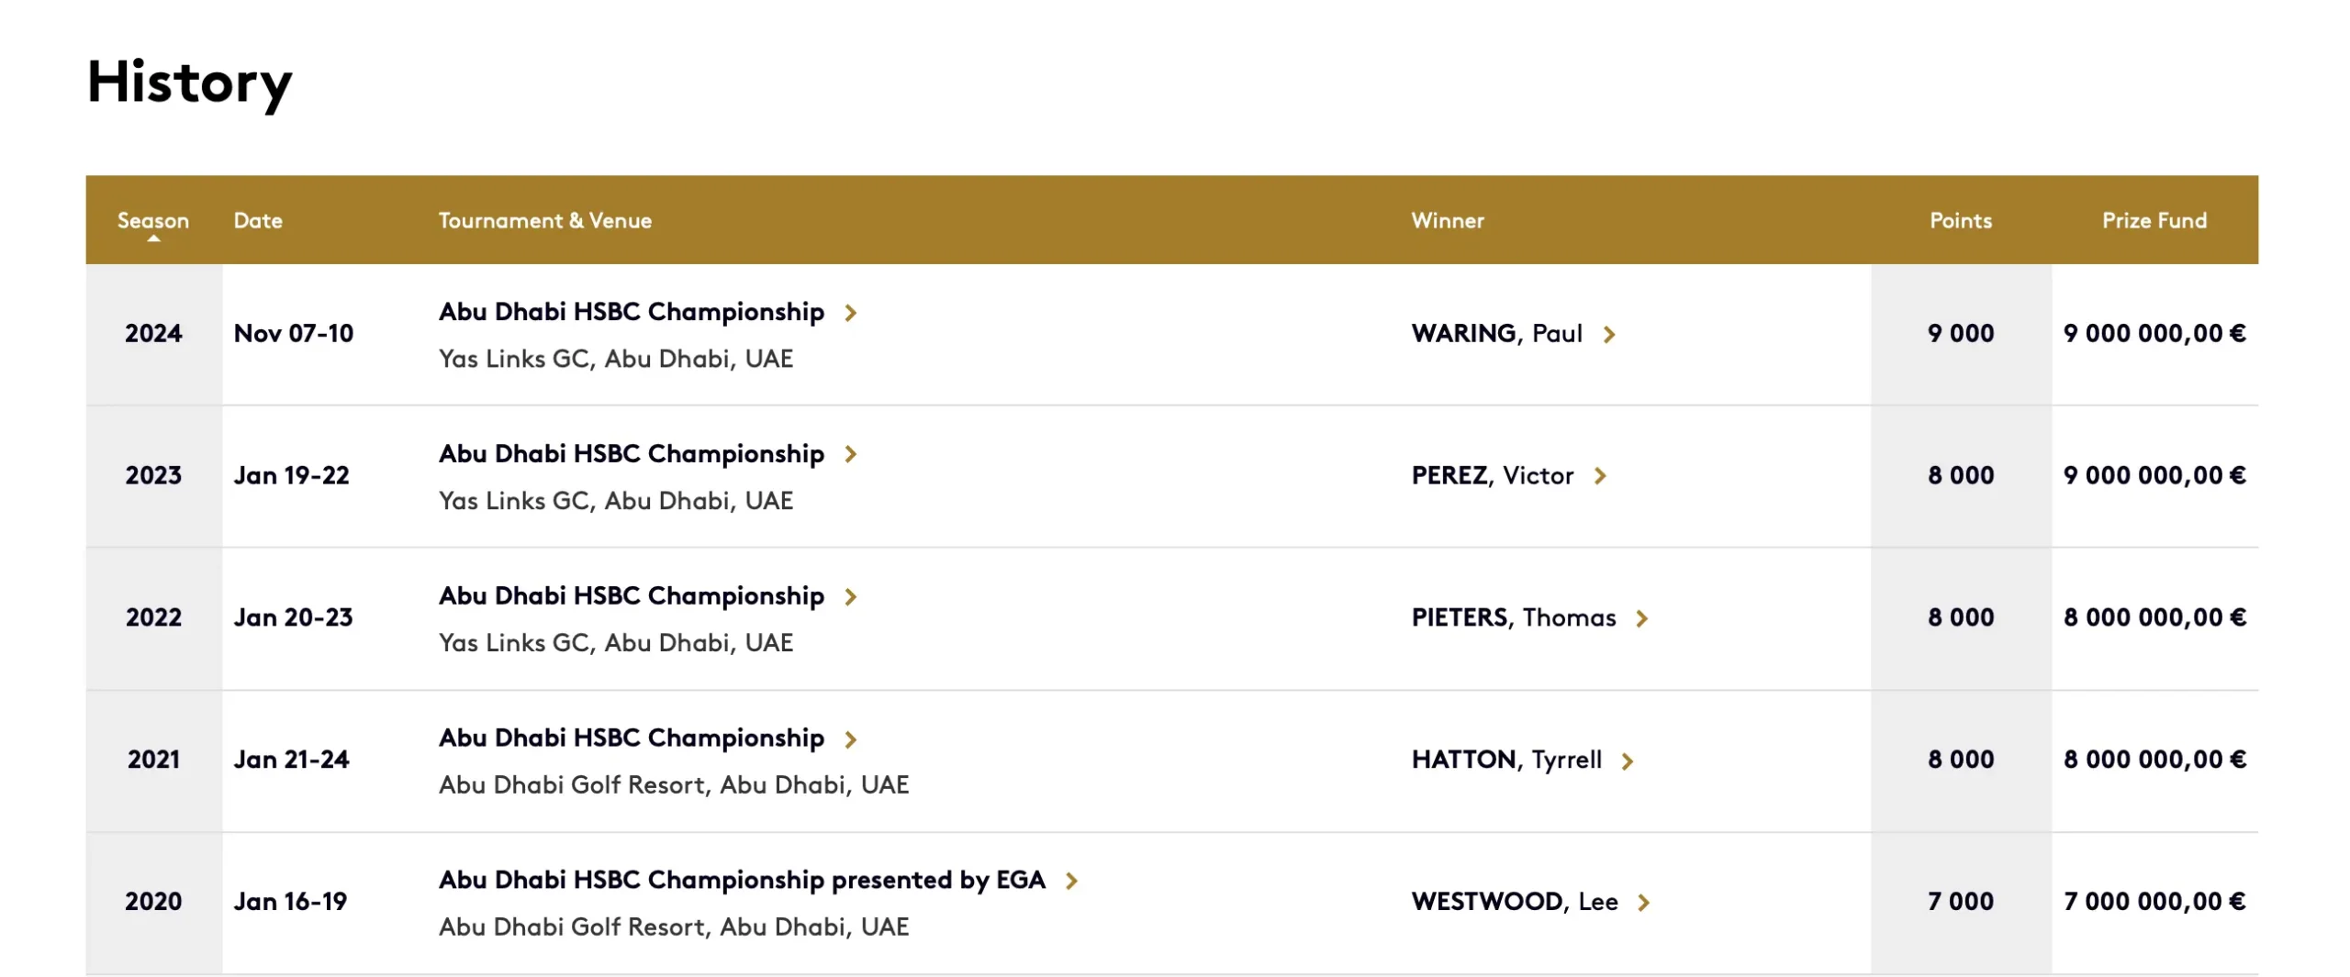This screenshot has height=977, width=2350.
Task: Sort the table by Winner column
Action: [x=1448, y=220]
